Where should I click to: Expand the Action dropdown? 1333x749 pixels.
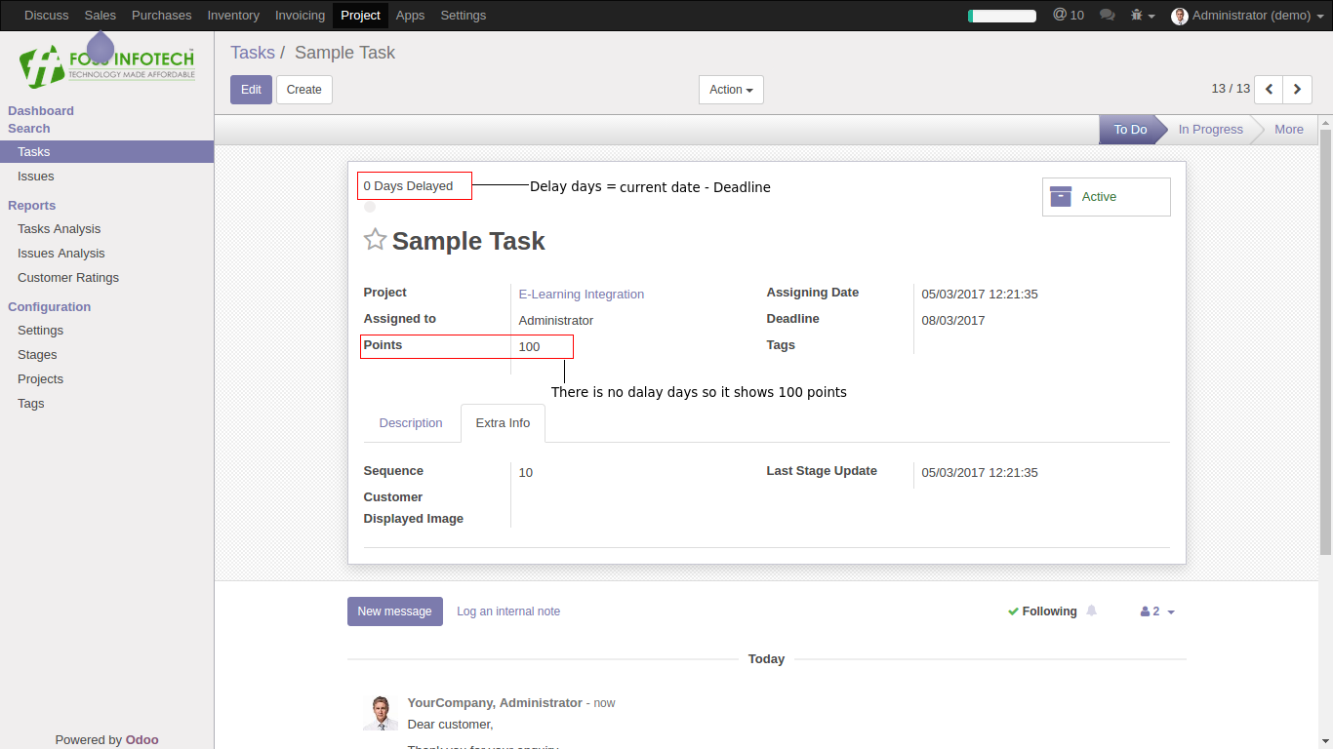pyautogui.click(x=731, y=90)
